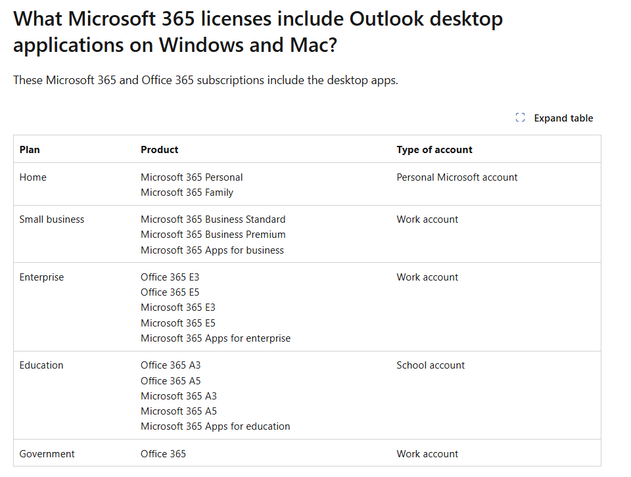631x477 pixels.
Task: Click Work account in Government row
Action: [427, 454]
